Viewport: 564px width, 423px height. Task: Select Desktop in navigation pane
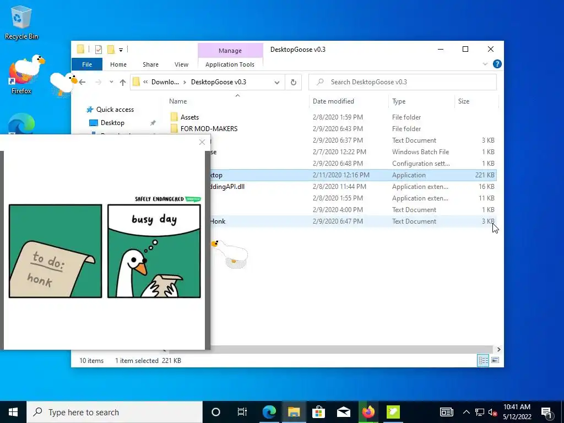(112, 123)
